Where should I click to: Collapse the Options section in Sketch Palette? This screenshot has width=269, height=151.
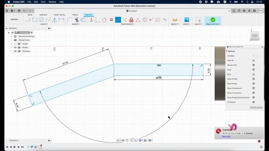click(227, 51)
